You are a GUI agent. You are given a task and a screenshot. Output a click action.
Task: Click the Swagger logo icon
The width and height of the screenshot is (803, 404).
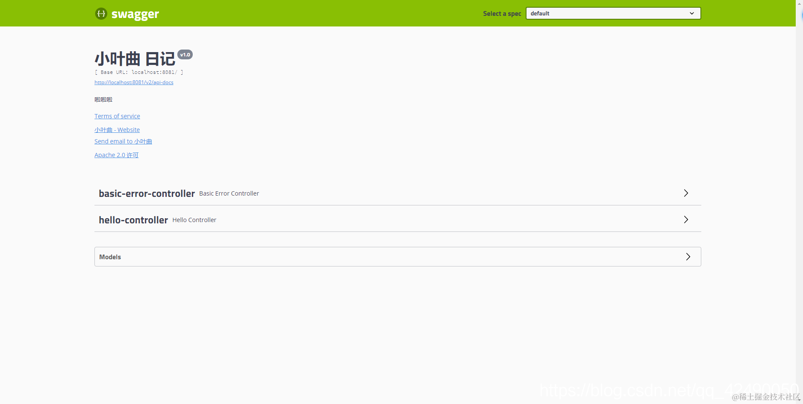point(101,14)
